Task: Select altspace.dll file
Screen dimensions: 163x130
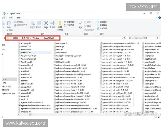Action: [x=24, y=112]
